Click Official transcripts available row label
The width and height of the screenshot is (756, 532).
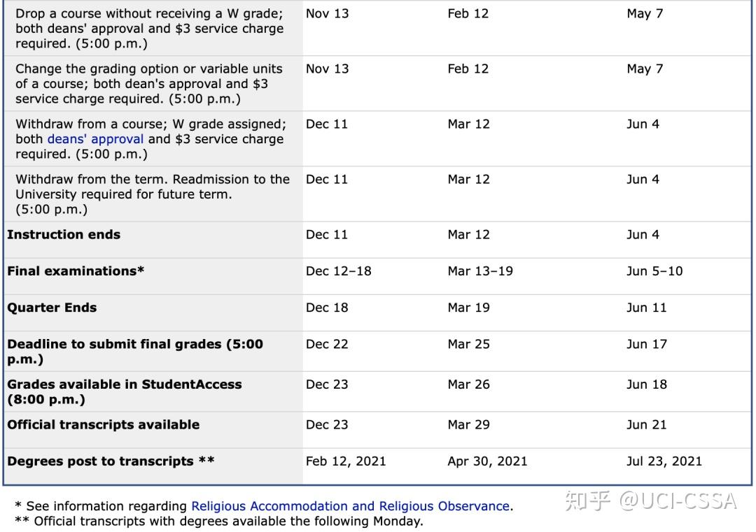point(103,424)
